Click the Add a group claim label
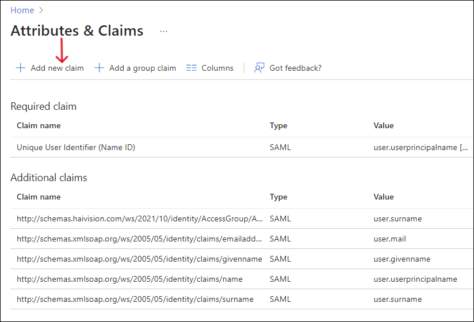The width and height of the screenshot is (474, 322). (x=142, y=68)
